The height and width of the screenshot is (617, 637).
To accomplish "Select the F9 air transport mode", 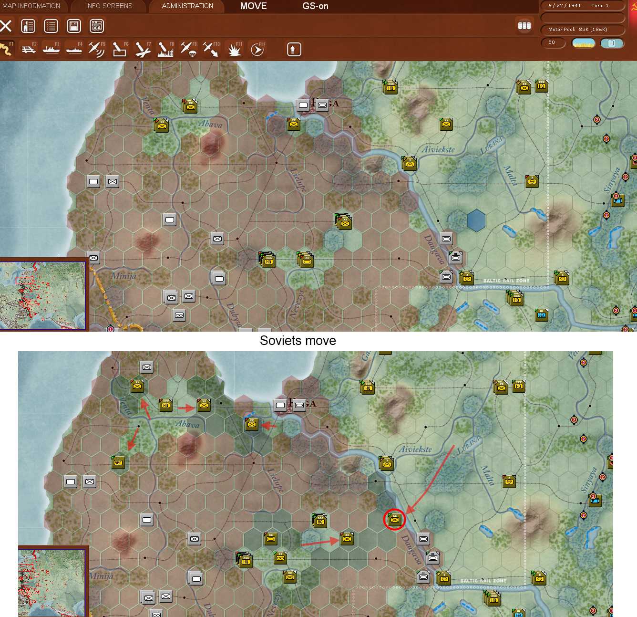I will click(188, 49).
